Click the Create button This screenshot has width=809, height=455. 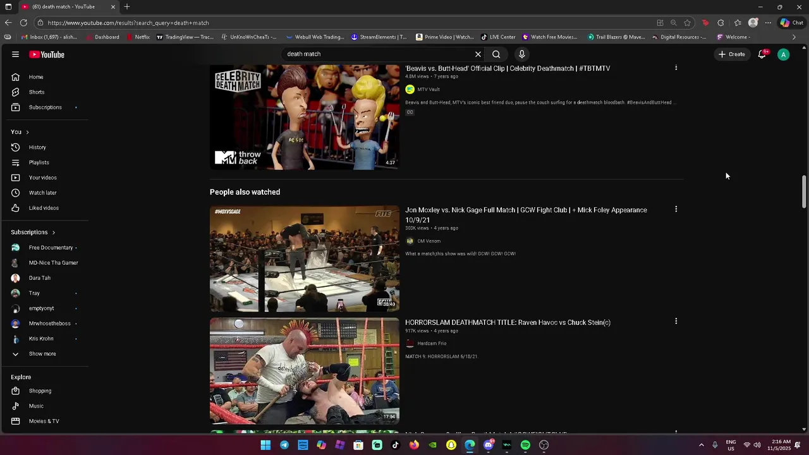point(731,54)
